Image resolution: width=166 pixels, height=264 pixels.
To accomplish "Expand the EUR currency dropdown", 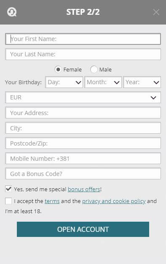I will 83,97.
